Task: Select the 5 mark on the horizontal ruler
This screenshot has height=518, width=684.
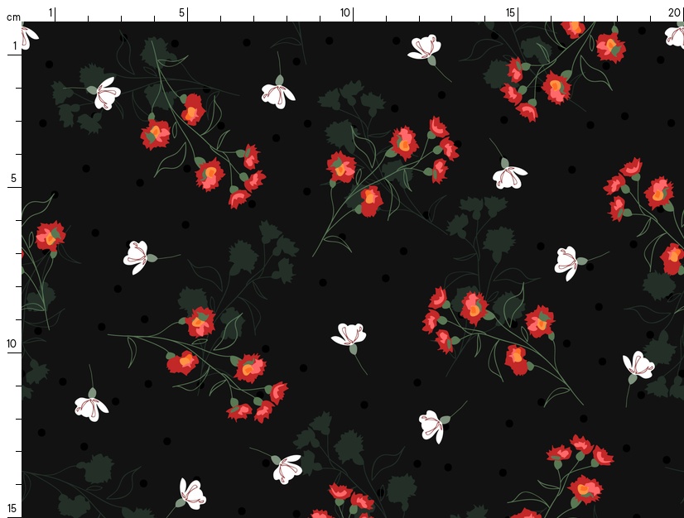Action: pyautogui.click(x=182, y=12)
